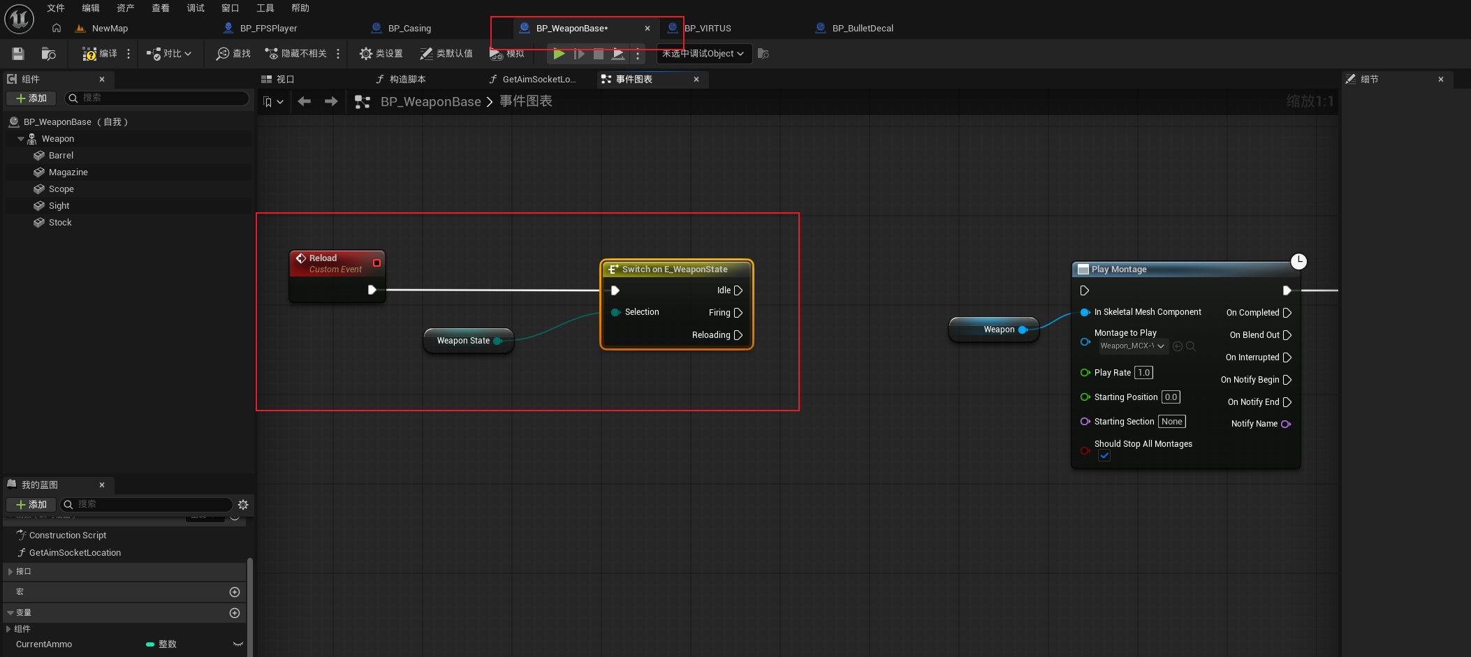Focus the 组件 panel search field
This screenshot has height=657, width=1471.
tap(156, 98)
